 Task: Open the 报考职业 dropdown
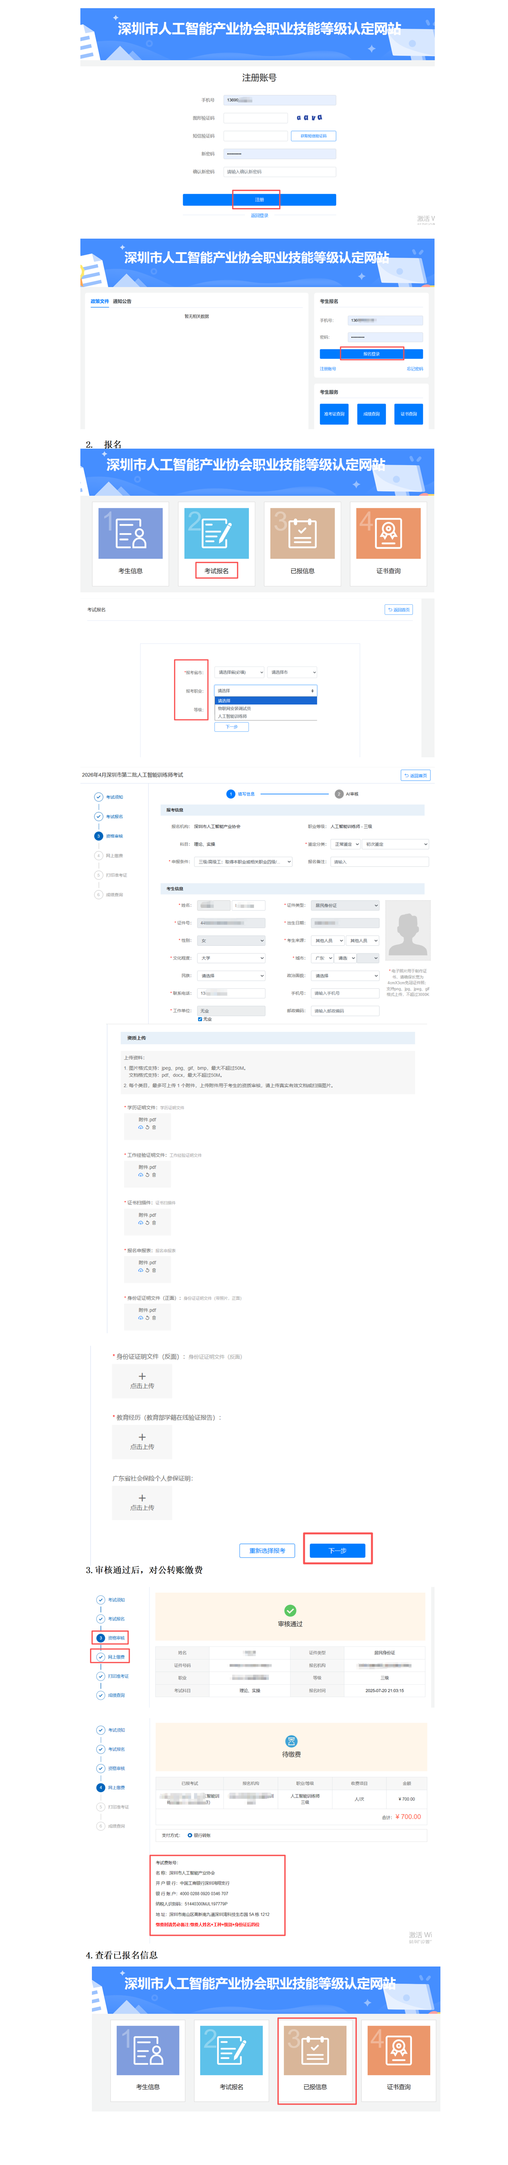[265, 691]
